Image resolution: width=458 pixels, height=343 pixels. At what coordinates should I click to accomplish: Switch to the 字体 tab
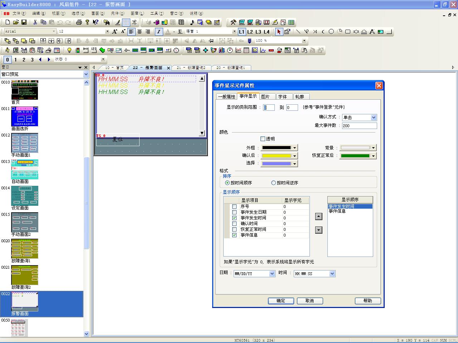pos(283,96)
